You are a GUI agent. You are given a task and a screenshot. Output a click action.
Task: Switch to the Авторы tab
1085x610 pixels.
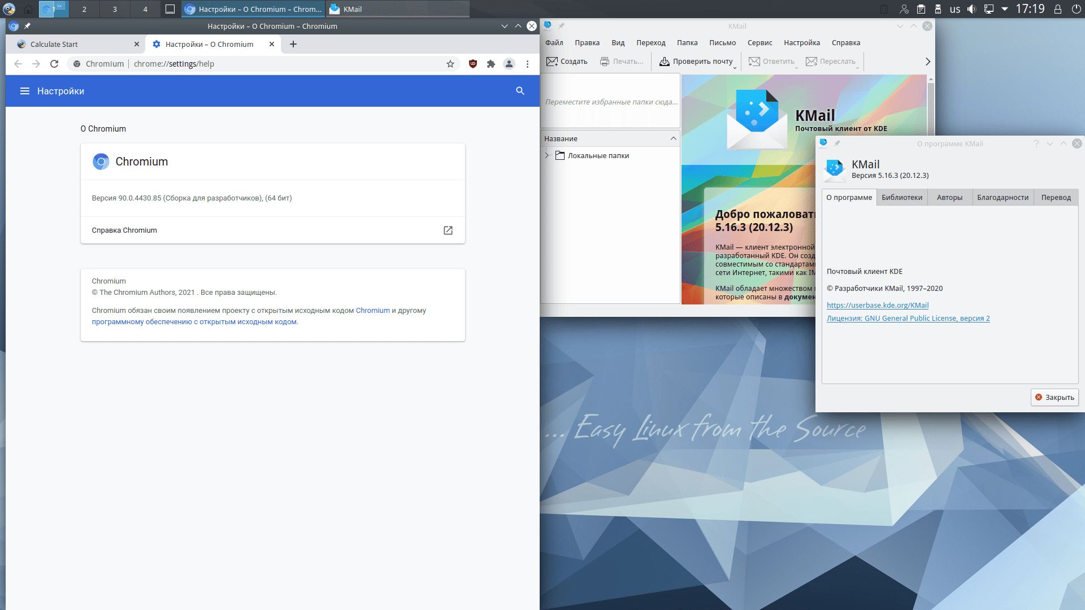click(x=949, y=197)
